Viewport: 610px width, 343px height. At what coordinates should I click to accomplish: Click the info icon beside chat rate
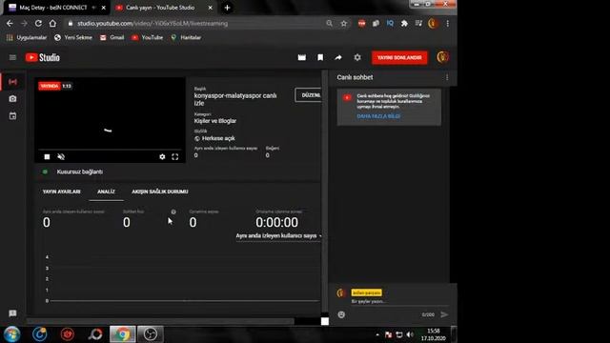click(x=173, y=212)
